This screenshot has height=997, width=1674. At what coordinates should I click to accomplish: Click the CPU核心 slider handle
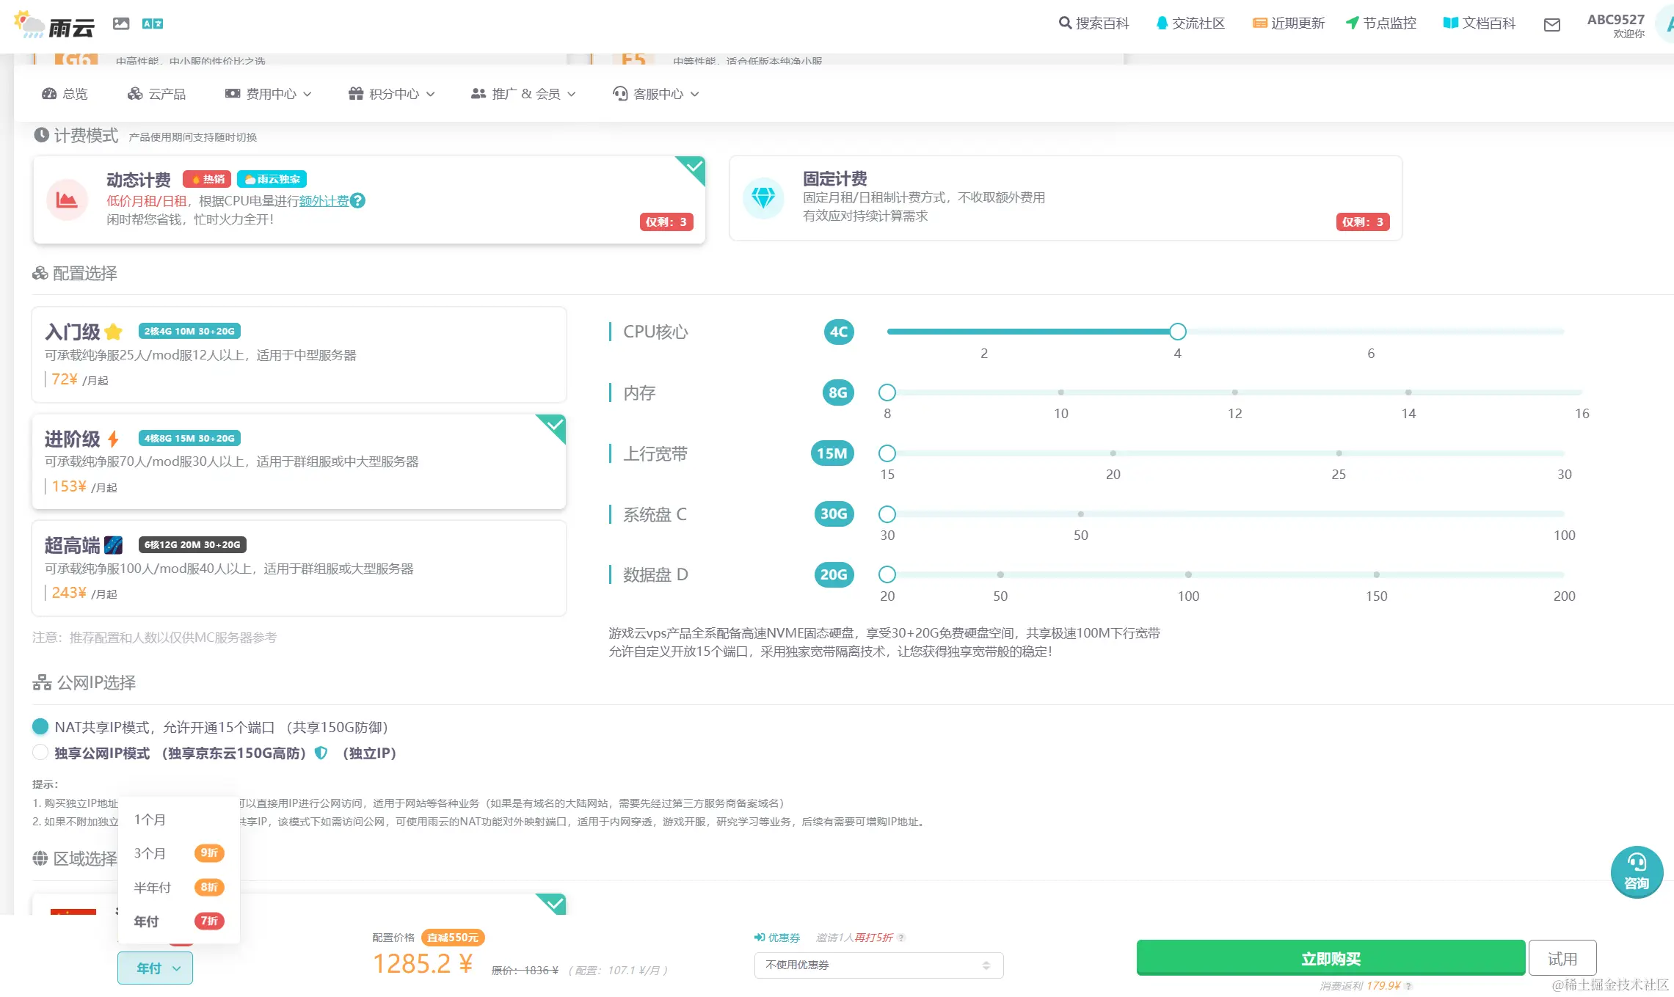click(1177, 332)
